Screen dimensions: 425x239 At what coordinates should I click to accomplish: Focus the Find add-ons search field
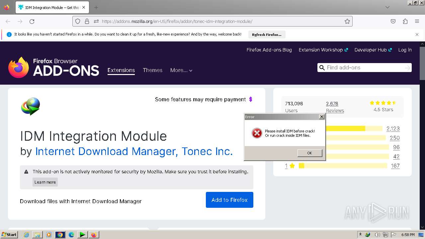364,68
